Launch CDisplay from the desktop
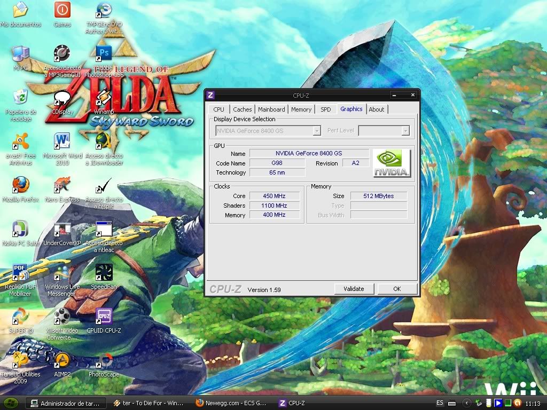 click(x=62, y=98)
